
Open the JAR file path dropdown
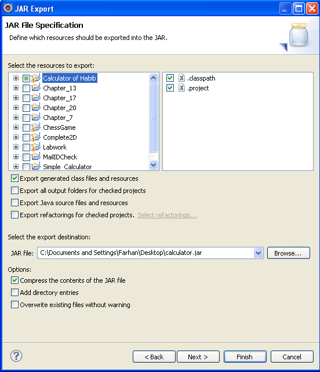tap(258, 253)
